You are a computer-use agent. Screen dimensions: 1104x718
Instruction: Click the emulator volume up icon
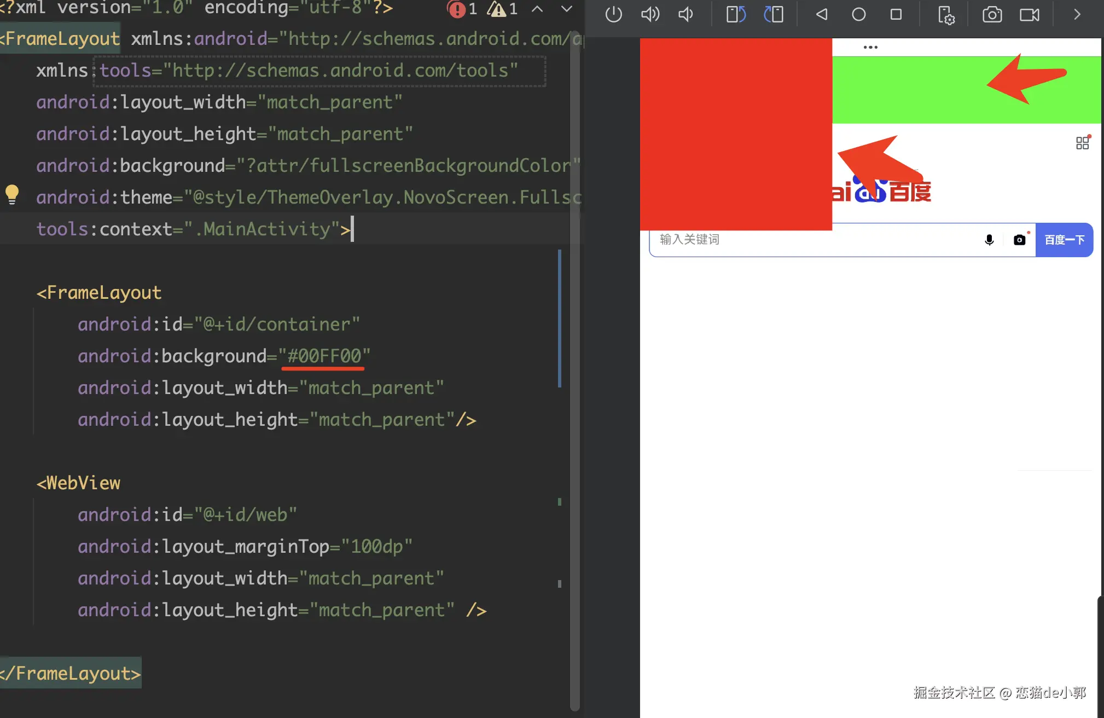click(x=650, y=14)
